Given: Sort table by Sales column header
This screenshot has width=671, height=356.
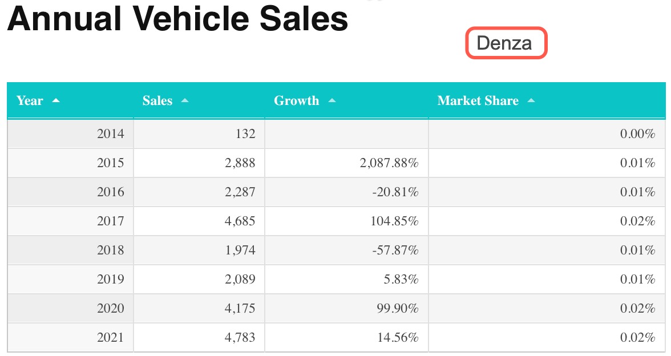Looking at the screenshot, I should coord(157,101).
